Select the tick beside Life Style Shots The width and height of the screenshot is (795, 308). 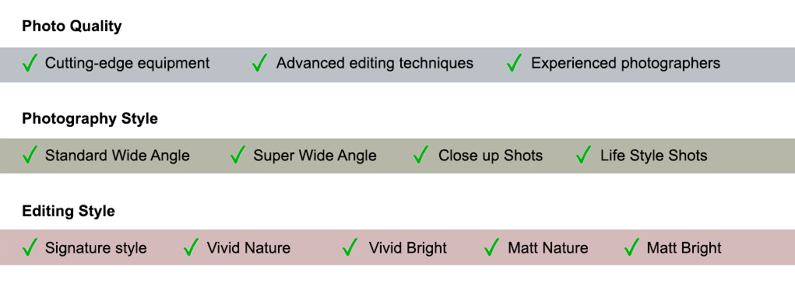click(583, 155)
